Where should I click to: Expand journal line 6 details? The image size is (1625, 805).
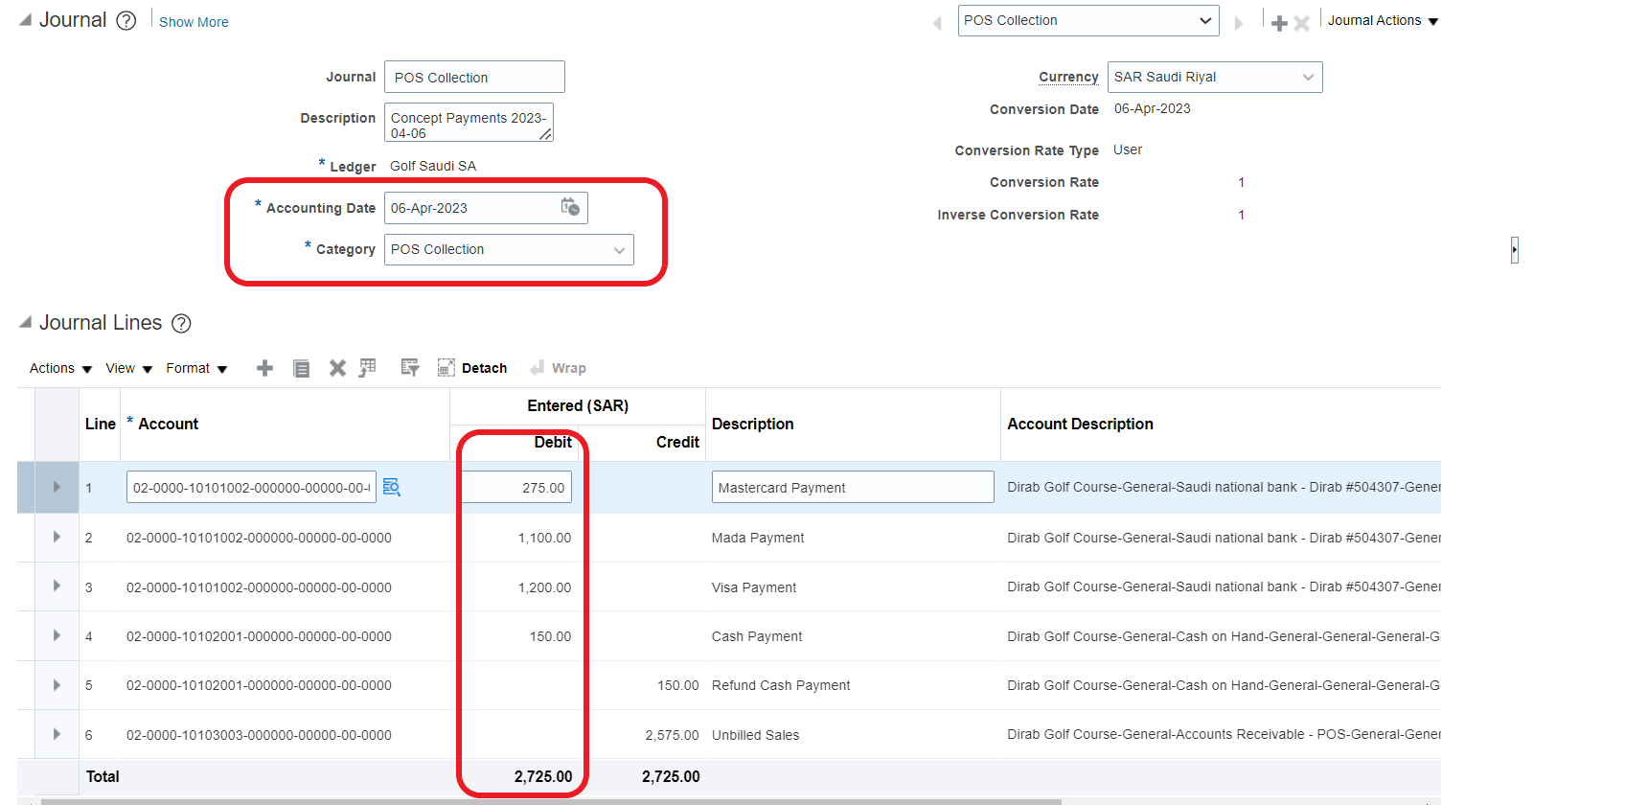[x=57, y=735]
